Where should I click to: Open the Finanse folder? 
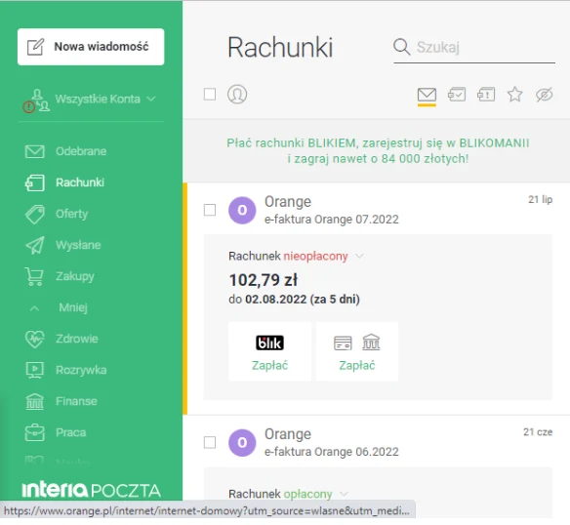click(x=76, y=401)
